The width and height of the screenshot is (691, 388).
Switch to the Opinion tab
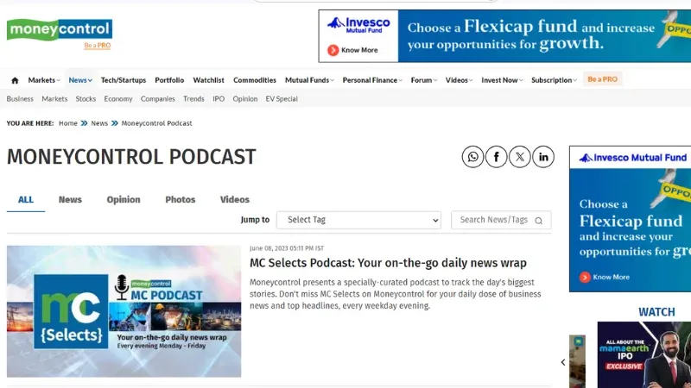click(124, 200)
